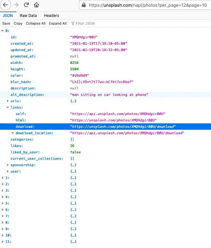The image size is (211, 248).
Task: Expand array item 1
Action: [x=3, y=178]
